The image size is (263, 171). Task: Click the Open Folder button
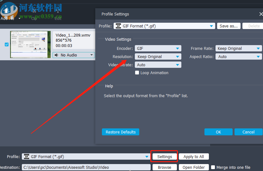click(194, 167)
